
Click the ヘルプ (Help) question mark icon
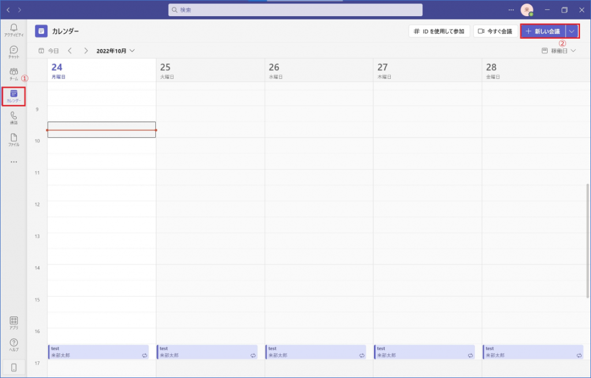coord(14,345)
